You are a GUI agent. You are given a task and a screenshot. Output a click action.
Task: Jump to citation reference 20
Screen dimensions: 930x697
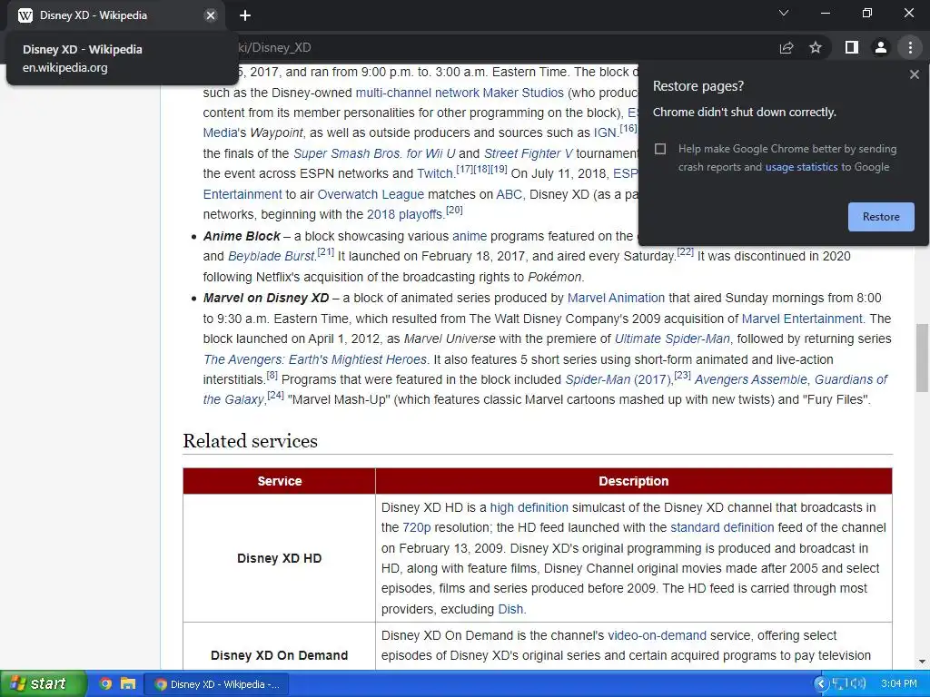454,210
